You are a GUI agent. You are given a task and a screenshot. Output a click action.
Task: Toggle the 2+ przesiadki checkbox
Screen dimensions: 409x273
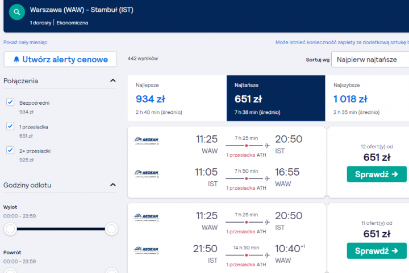[10, 150]
